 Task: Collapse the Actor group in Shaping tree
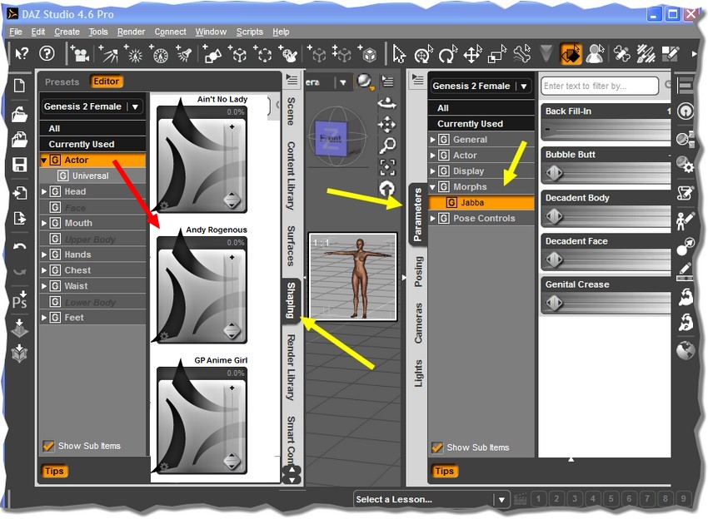pos(44,160)
